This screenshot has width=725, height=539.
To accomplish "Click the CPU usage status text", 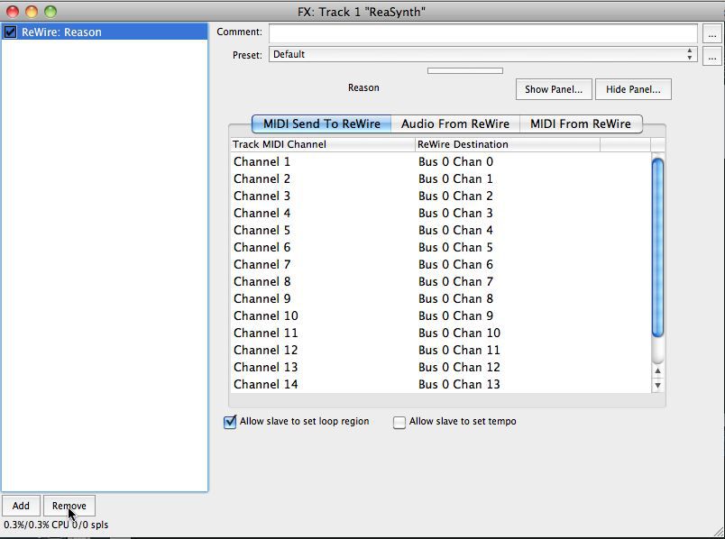I will tap(56, 525).
